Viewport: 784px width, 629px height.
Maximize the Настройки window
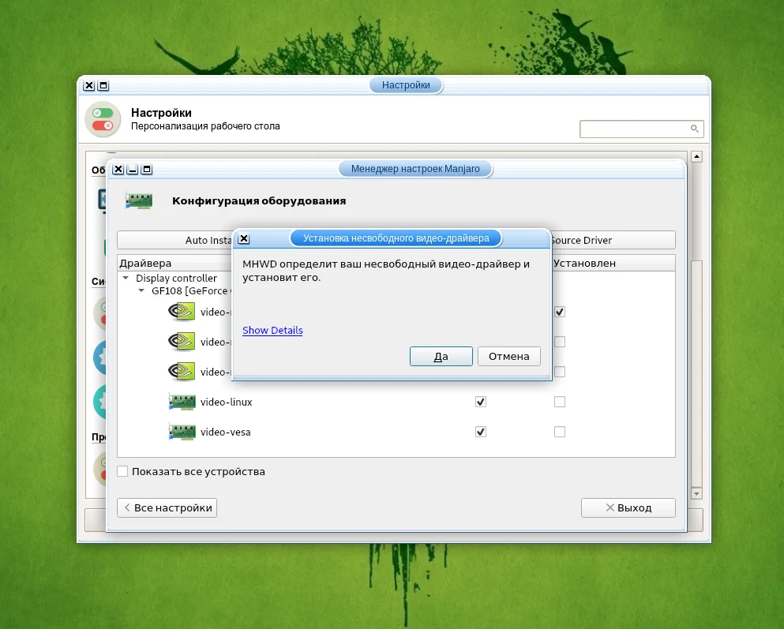click(x=103, y=85)
